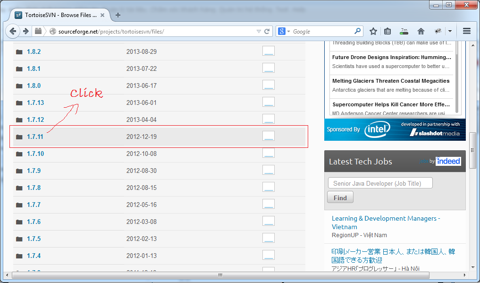Click the site identity globe icon

(53, 31)
